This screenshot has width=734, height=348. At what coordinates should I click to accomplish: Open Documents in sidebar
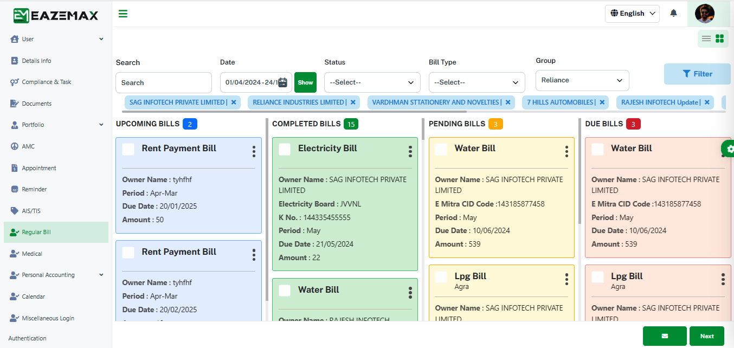coord(36,104)
